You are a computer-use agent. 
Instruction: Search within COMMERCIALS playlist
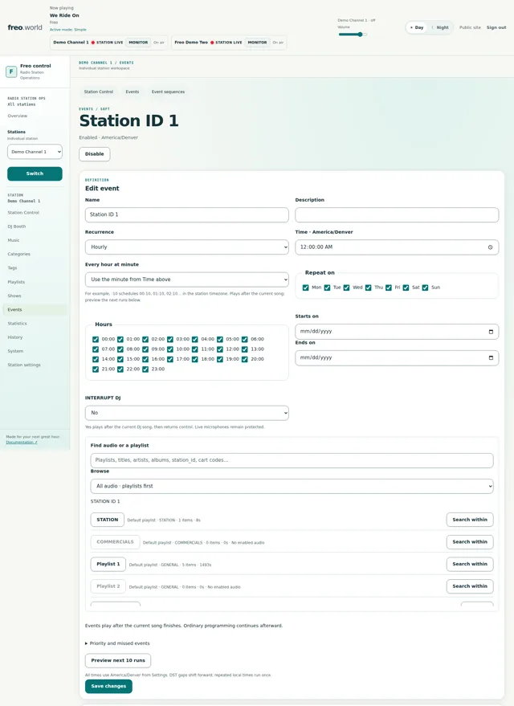point(470,542)
